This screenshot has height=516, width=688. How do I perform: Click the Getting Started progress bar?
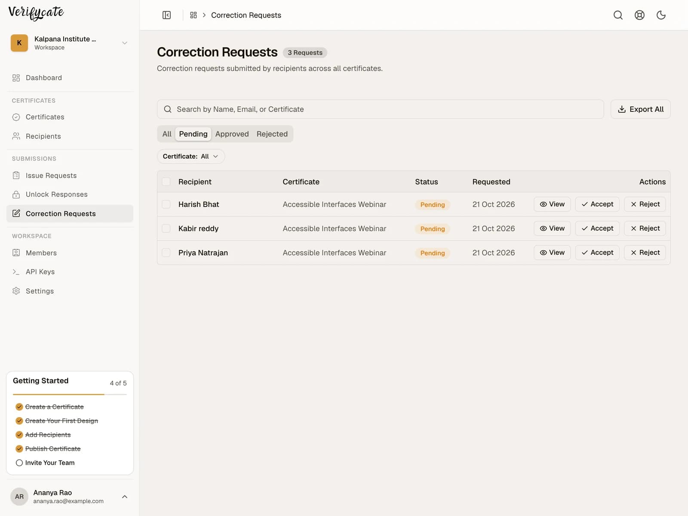[x=70, y=394]
